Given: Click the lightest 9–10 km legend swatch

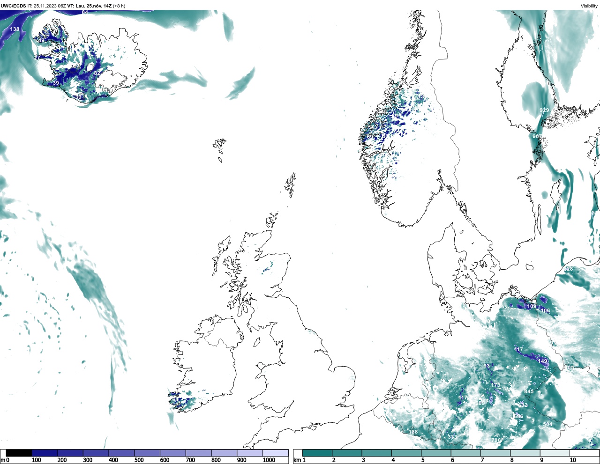Looking at the screenshot, I should [555, 453].
